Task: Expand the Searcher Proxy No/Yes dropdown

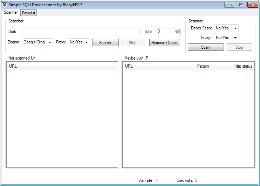Action: [79, 42]
